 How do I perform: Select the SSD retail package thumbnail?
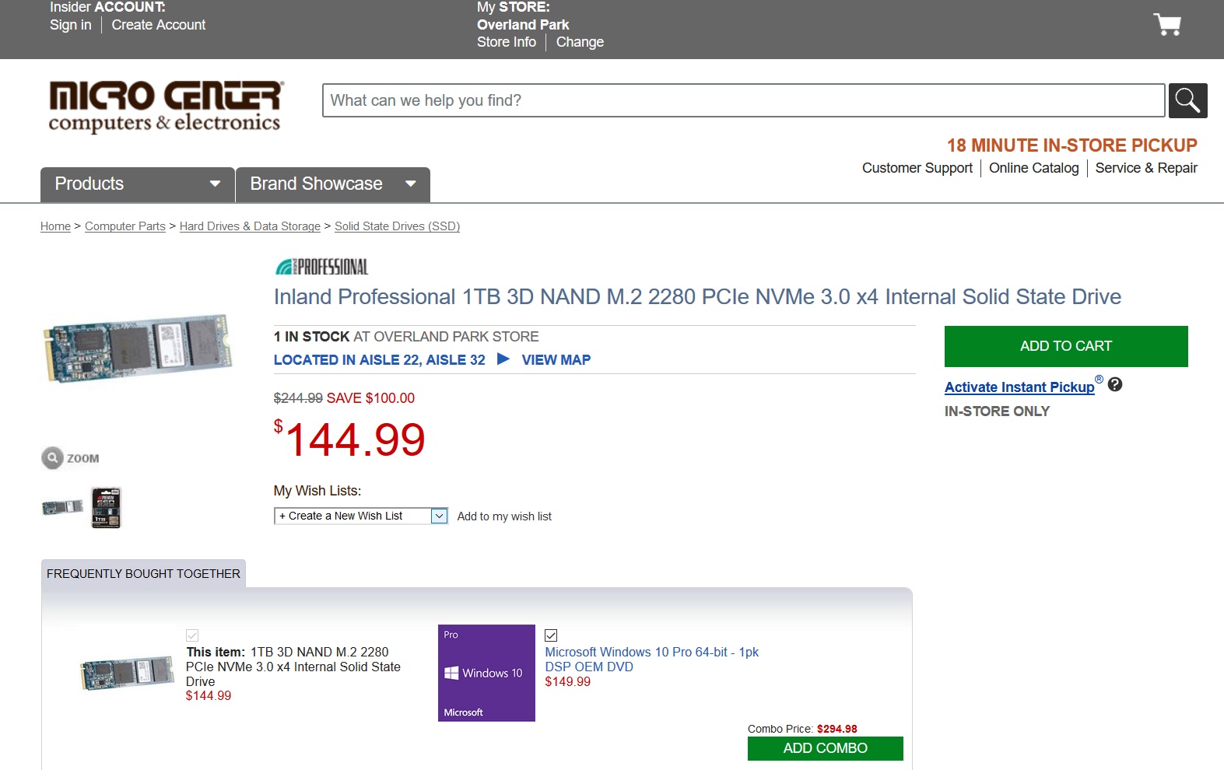click(106, 508)
